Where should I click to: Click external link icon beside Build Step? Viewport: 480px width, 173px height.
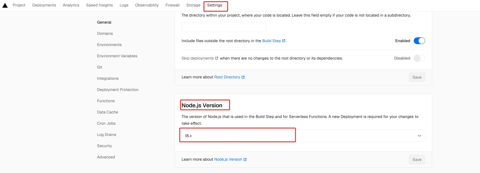coord(284,41)
